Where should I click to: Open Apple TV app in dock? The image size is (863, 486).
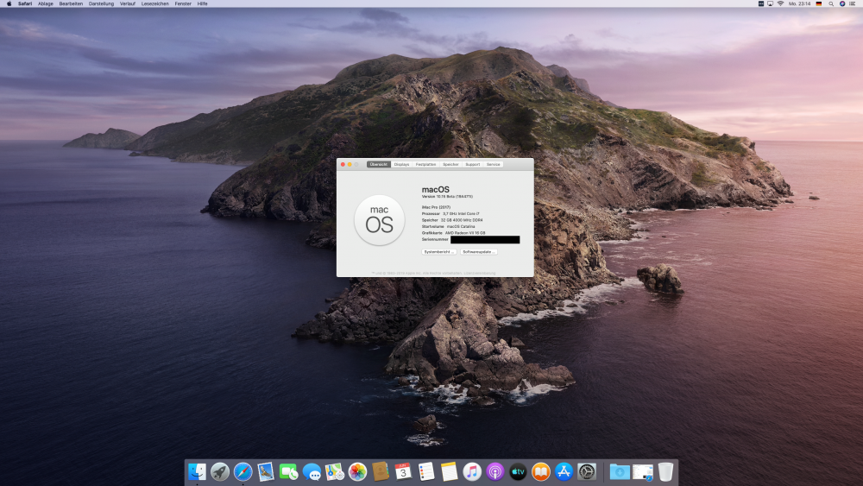click(518, 471)
